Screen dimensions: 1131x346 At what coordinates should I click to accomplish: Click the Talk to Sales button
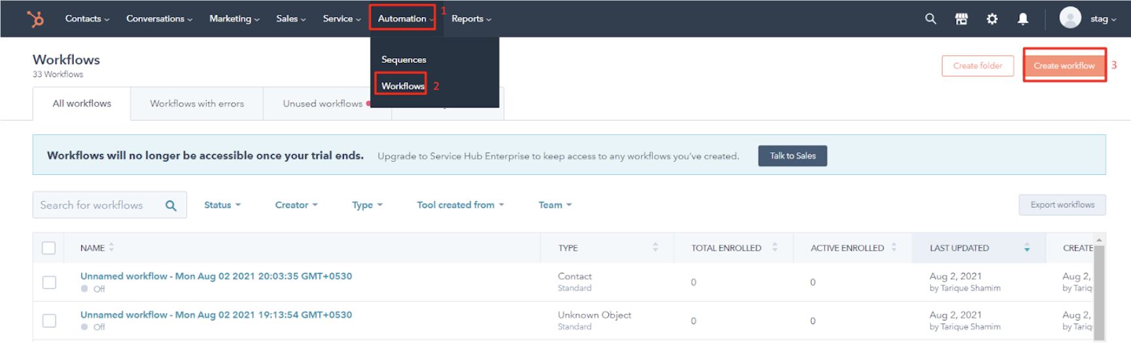point(792,156)
